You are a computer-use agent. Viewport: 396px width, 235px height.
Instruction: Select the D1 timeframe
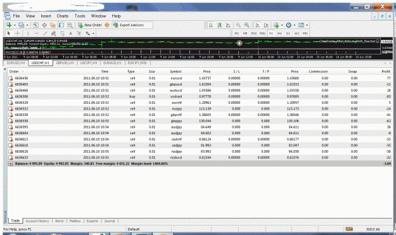pyautogui.click(x=288, y=34)
